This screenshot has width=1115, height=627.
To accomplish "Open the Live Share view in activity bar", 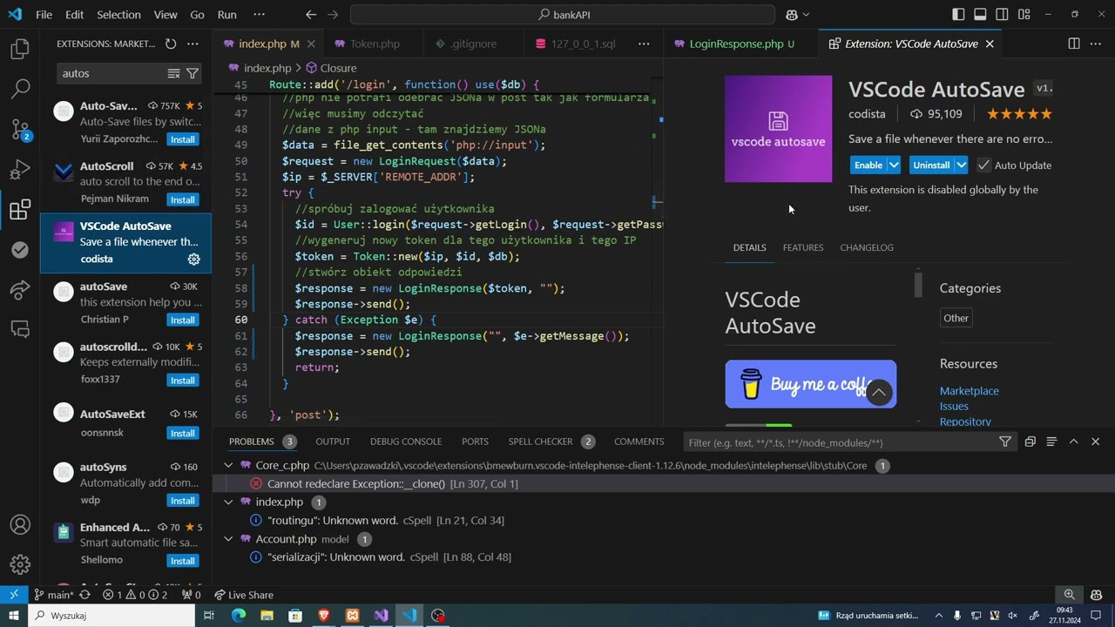I will (20, 289).
